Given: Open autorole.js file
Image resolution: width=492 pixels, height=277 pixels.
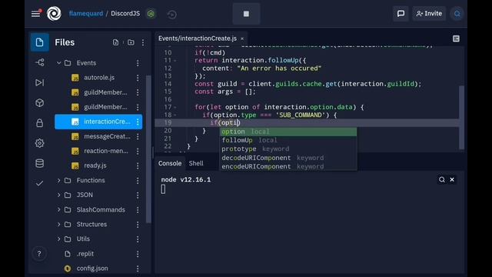Looking at the screenshot, I should point(99,78).
